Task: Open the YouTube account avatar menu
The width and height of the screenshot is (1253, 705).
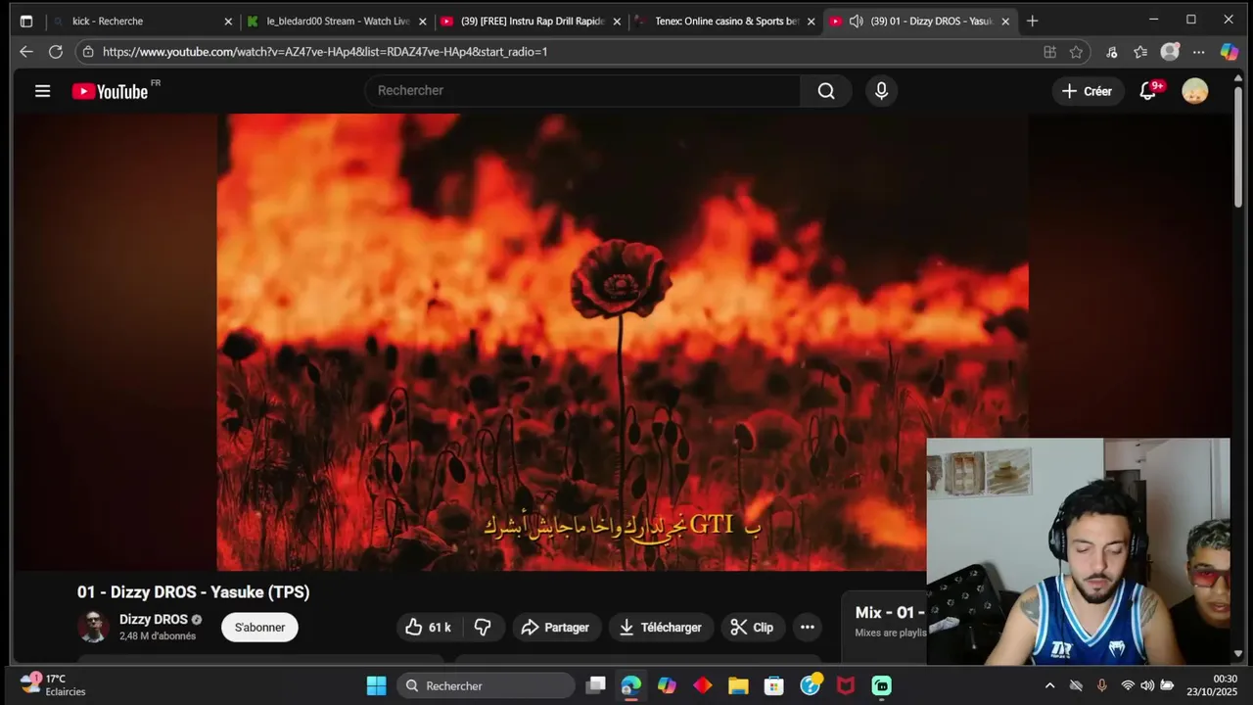Action: [1194, 91]
